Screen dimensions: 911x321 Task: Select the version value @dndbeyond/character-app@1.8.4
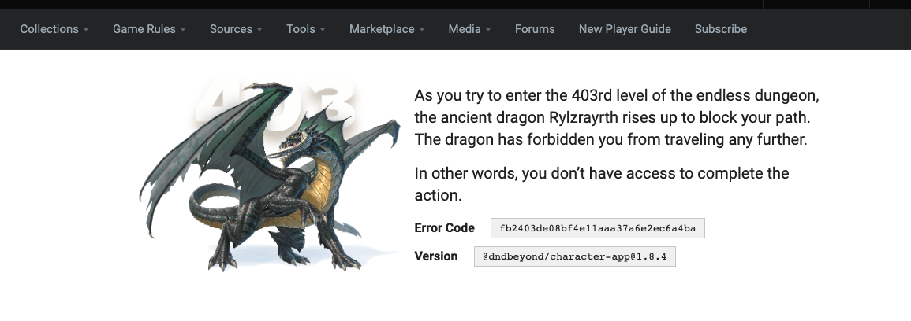(x=575, y=256)
